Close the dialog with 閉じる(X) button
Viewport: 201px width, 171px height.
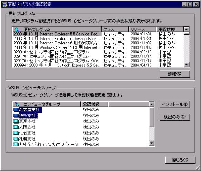(180, 160)
